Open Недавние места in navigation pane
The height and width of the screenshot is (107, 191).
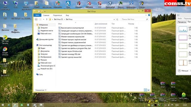(47, 31)
